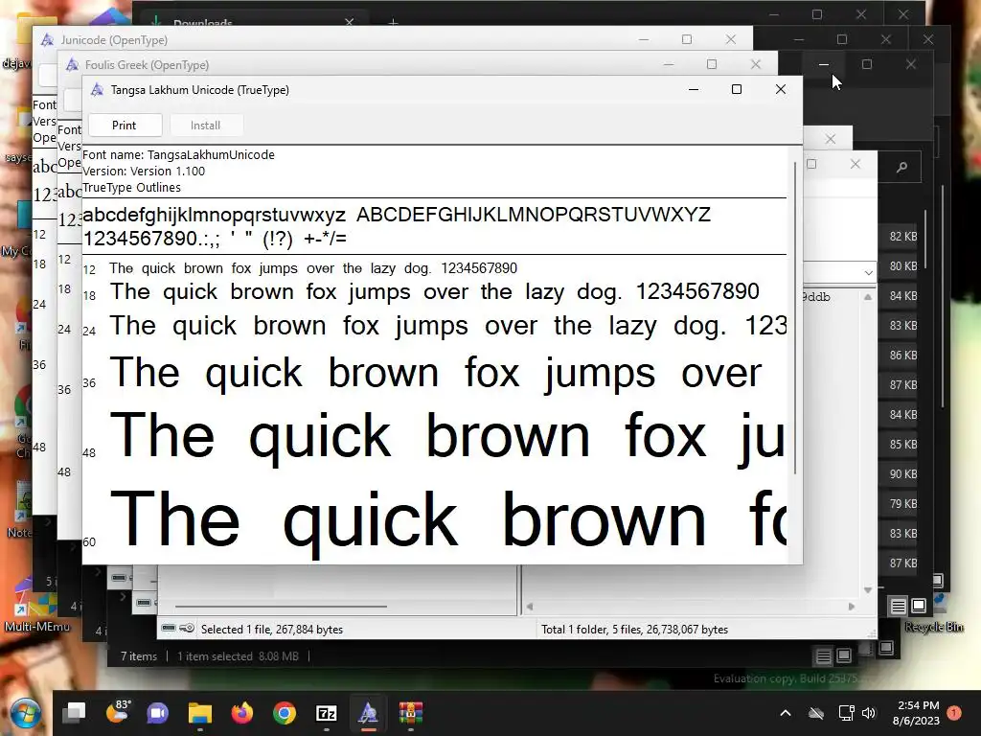
Task: Open network settings tray icon
Action: (846, 713)
